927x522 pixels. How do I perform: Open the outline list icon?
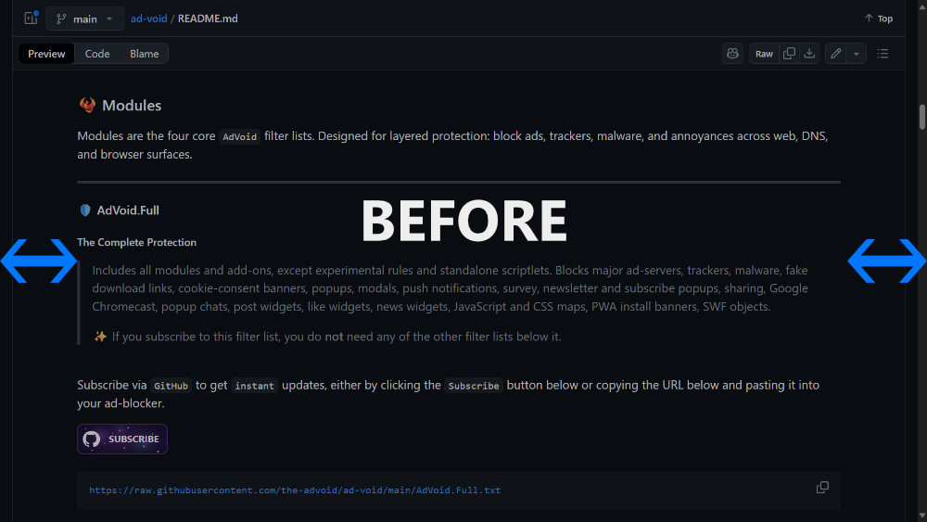pyautogui.click(x=883, y=54)
